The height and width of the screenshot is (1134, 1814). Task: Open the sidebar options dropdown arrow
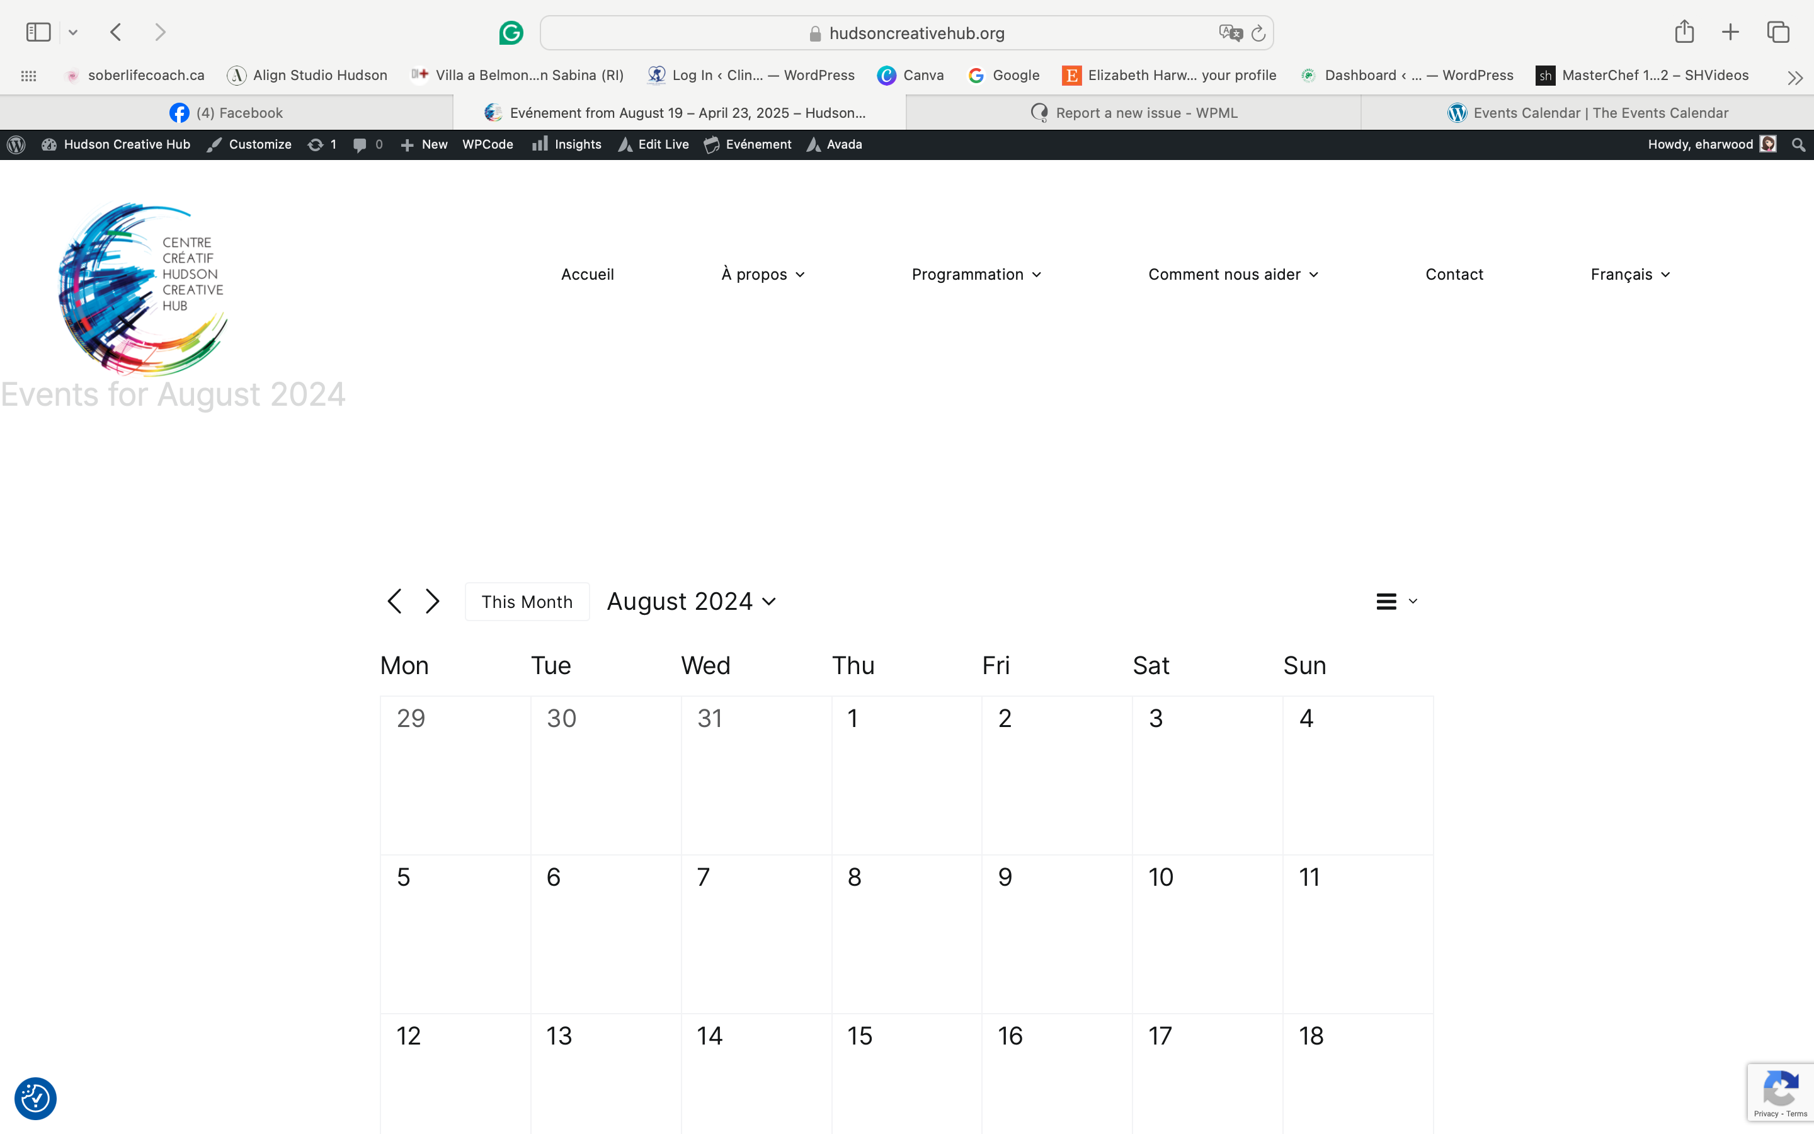click(x=72, y=32)
